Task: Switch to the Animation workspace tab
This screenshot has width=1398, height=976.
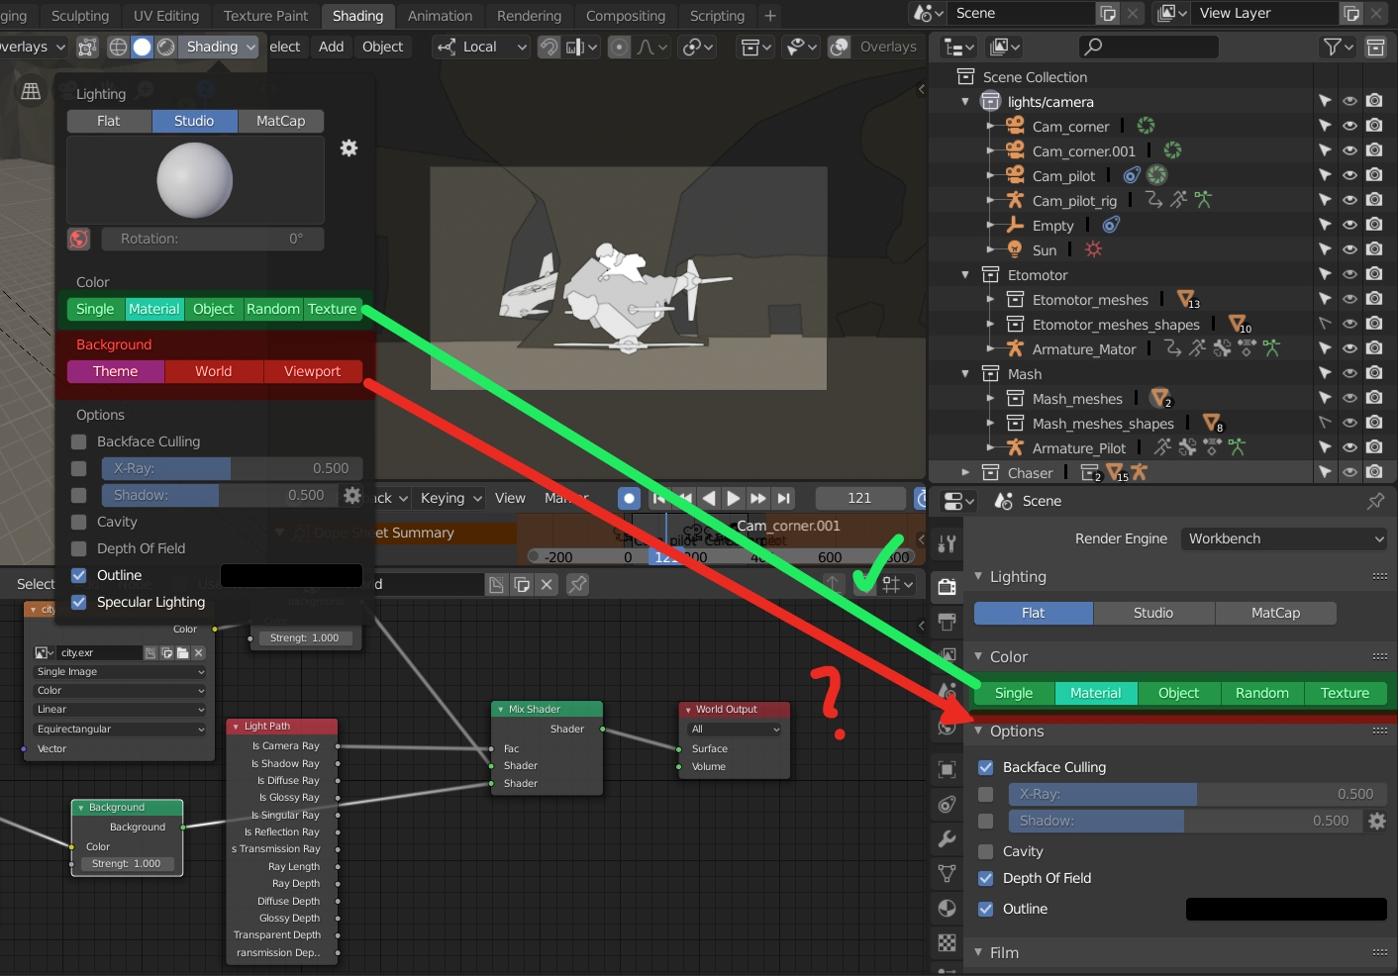Action: tap(440, 16)
